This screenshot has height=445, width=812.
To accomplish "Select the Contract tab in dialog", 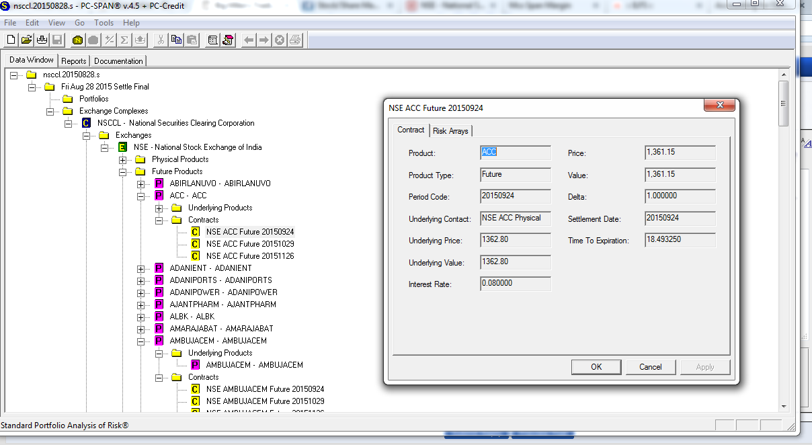I will pos(411,130).
